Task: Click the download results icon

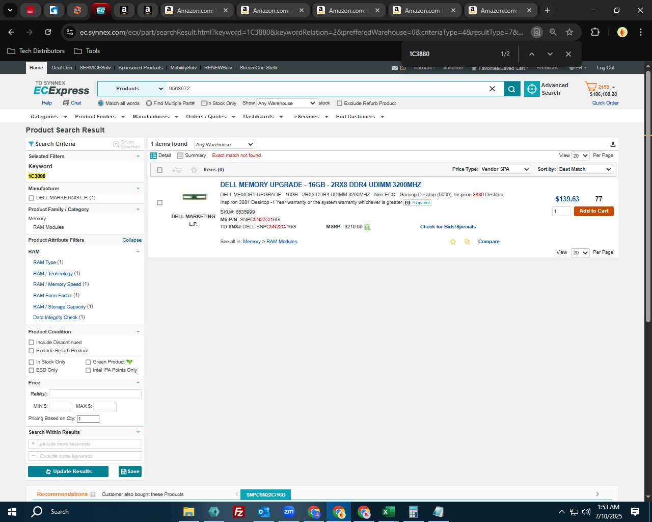Action: (x=613, y=144)
